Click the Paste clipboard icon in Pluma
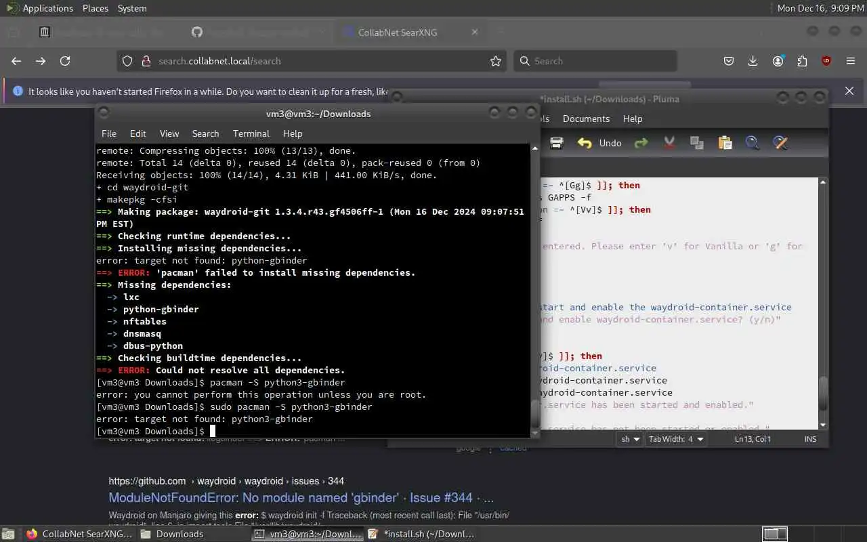 (x=725, y=143)
